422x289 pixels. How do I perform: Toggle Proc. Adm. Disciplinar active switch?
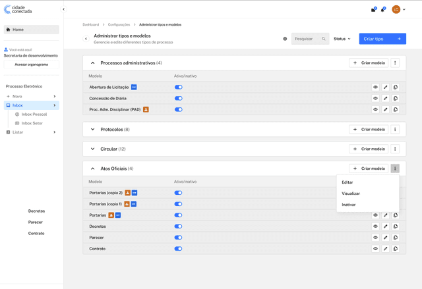pos(179,109)
